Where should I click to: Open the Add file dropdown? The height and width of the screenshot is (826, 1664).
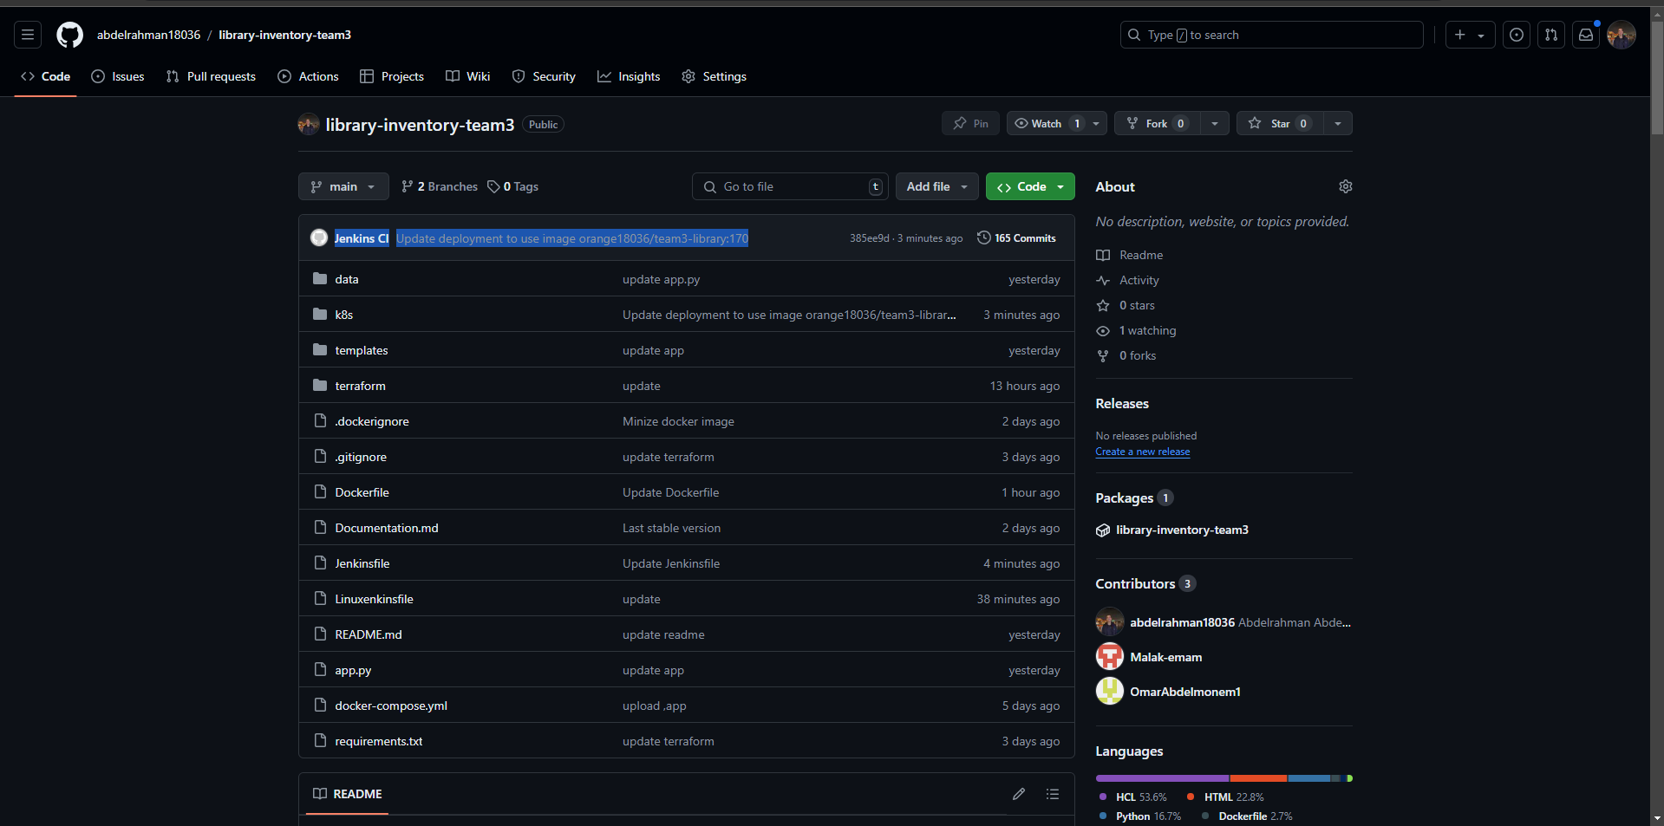point(937,186)
